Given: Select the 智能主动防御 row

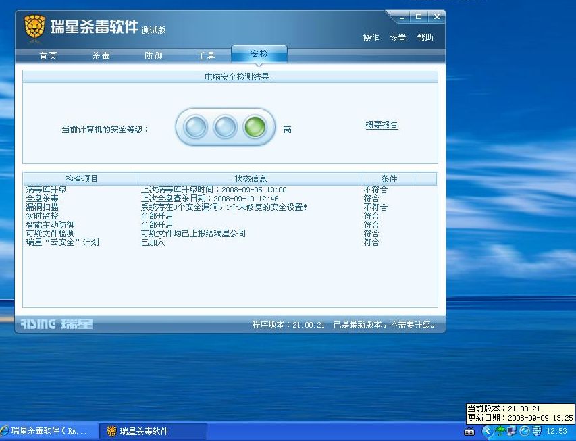Looking at the screenshot, I should 230,225.
